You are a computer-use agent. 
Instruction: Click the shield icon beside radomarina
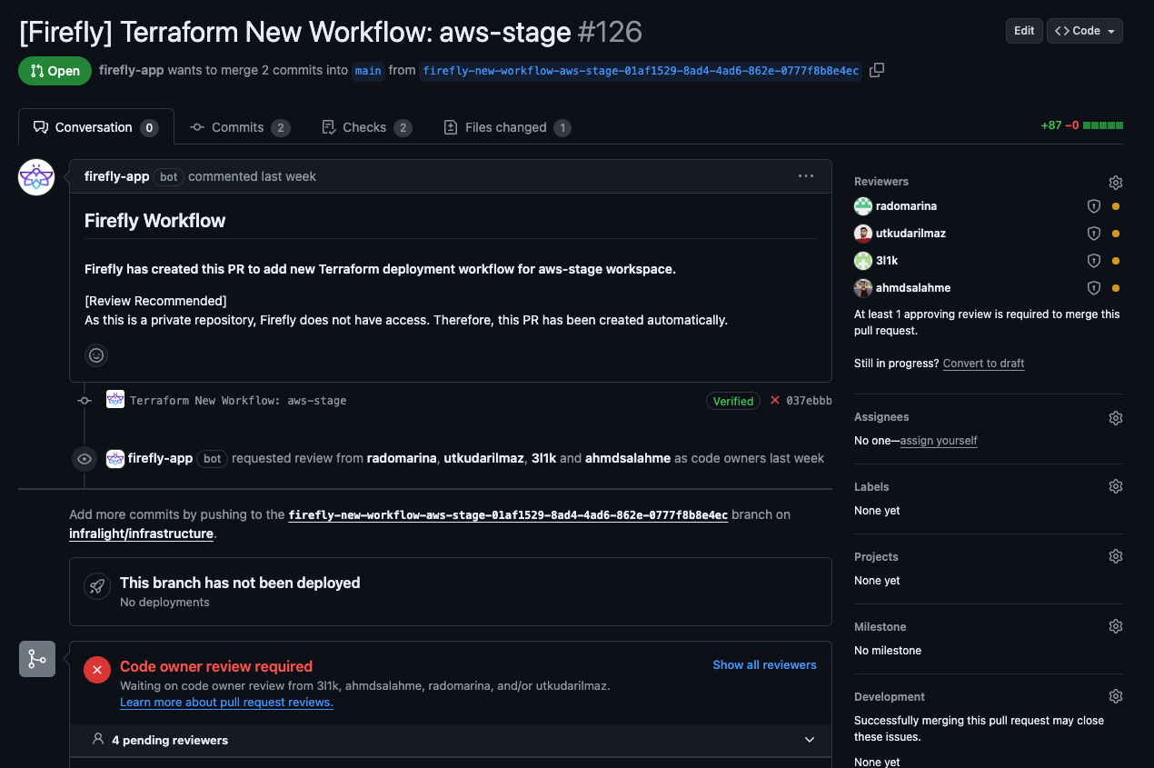[x=1094, y=206]
